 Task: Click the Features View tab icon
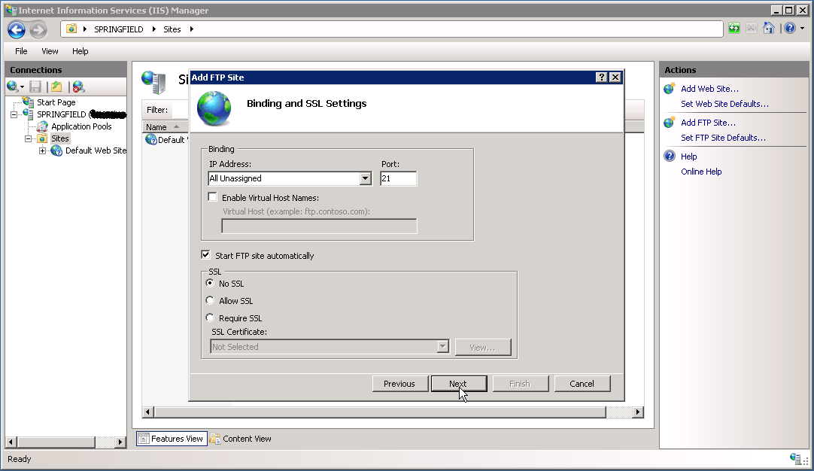[x=144, y=439]
